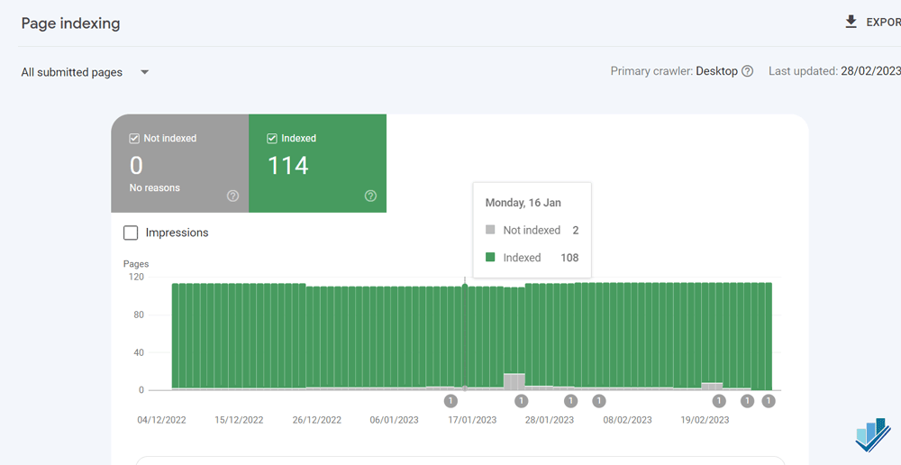Click the Export download icon
The height and width of the screenshot is (465, 901).
851,22
